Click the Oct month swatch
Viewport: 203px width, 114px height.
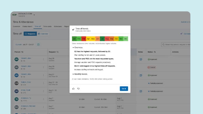(116, 39)
